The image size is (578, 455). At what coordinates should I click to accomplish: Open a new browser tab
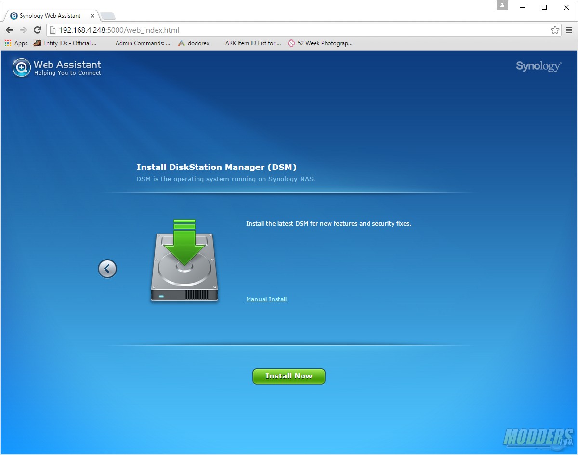pos(108,16)
